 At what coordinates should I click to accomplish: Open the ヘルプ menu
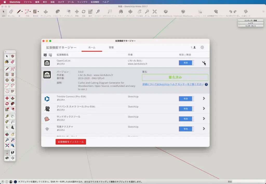[x=105, y=2]
